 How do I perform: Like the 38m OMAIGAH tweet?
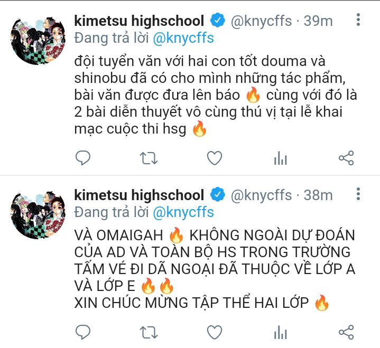(215, 332)
